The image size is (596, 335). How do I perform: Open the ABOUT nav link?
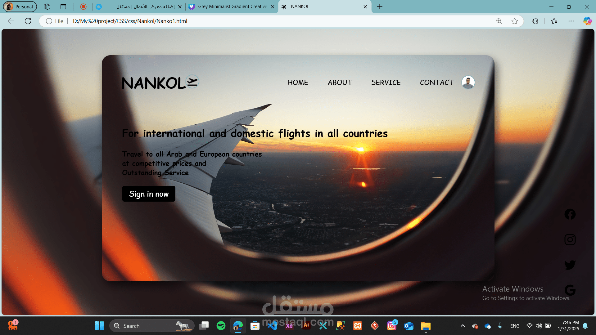(x=340, y=83)
